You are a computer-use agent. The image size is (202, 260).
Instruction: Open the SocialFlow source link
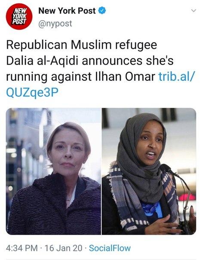point(110,248)
